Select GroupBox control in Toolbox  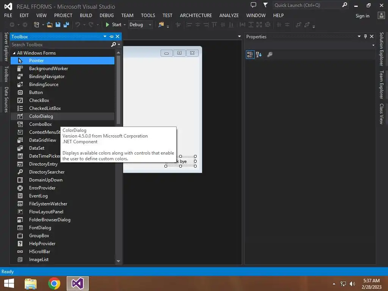point(63,236)
